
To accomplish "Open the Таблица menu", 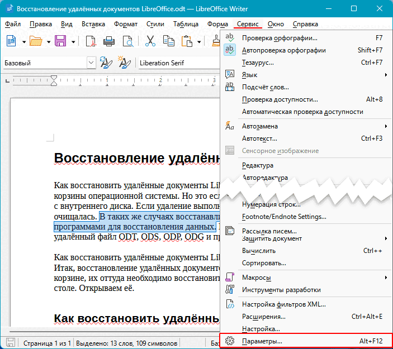I will click(186, 24).
